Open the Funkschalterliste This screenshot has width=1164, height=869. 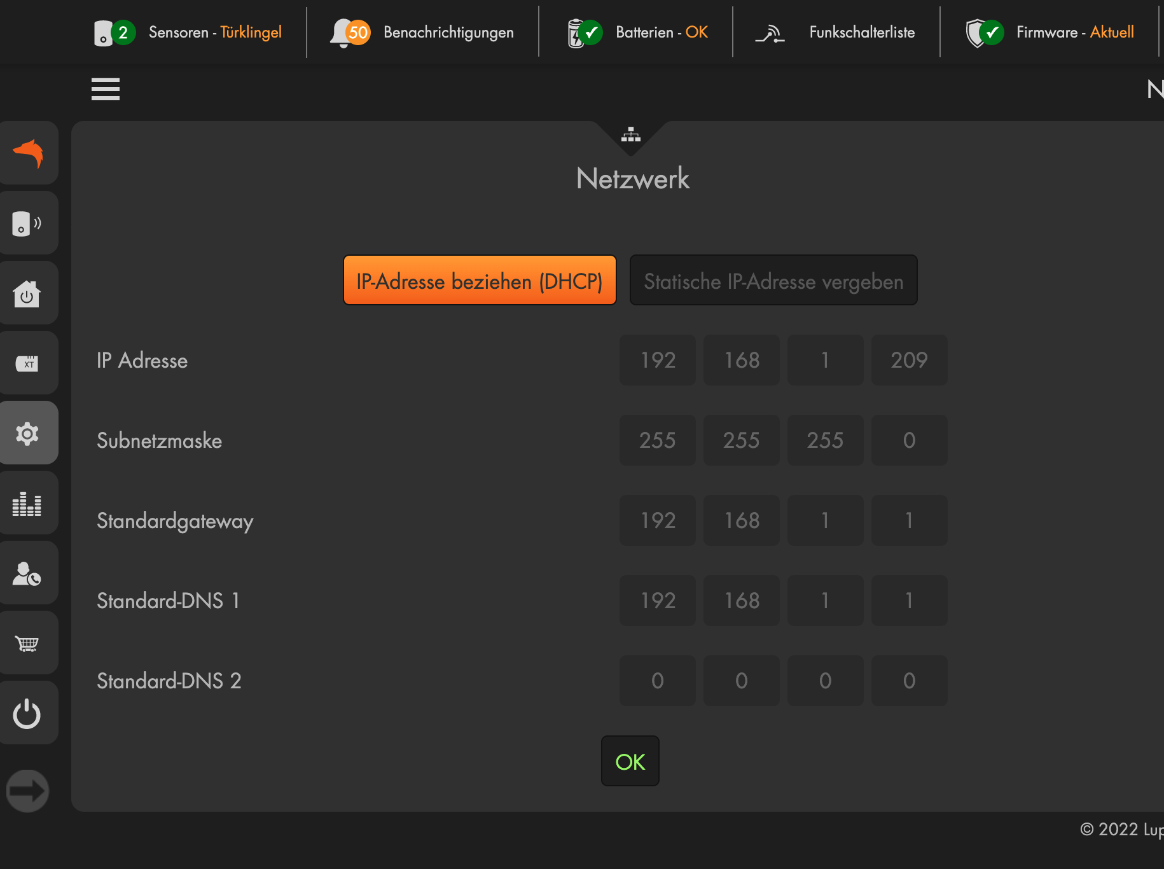[835, 32]
